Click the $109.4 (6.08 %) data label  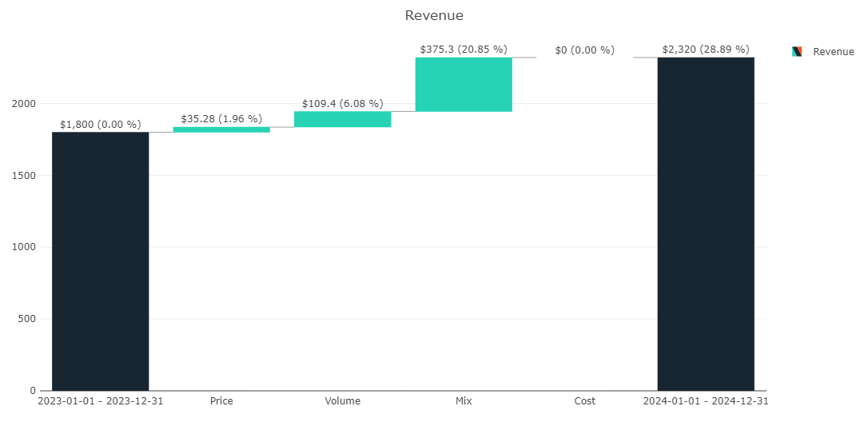(x=342, y=104)
